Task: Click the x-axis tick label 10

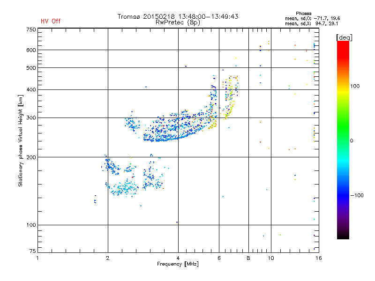Action: click(271, 258)
